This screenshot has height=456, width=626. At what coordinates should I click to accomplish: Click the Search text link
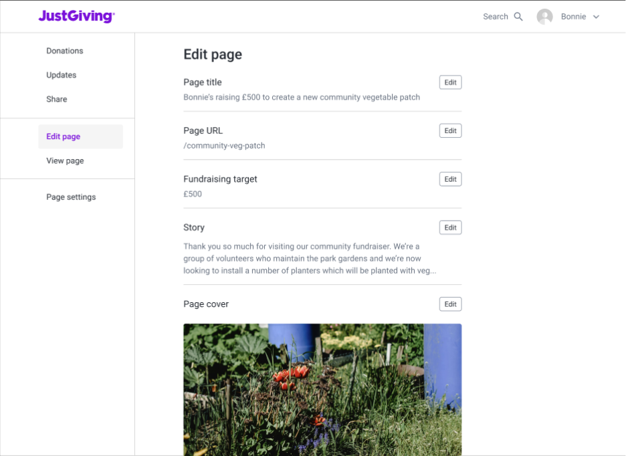(496, 17)
